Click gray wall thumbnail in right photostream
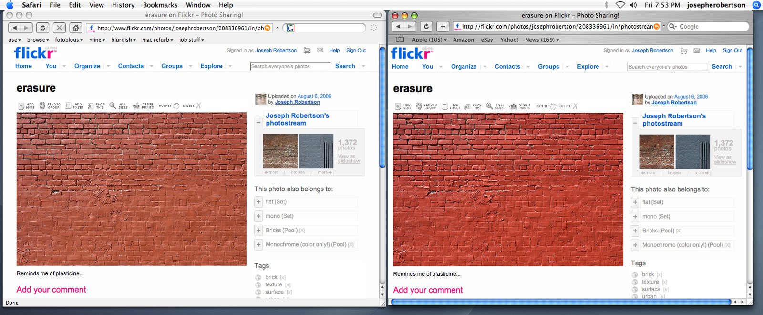This screenshot has height=315, width=763. [693, 152]
